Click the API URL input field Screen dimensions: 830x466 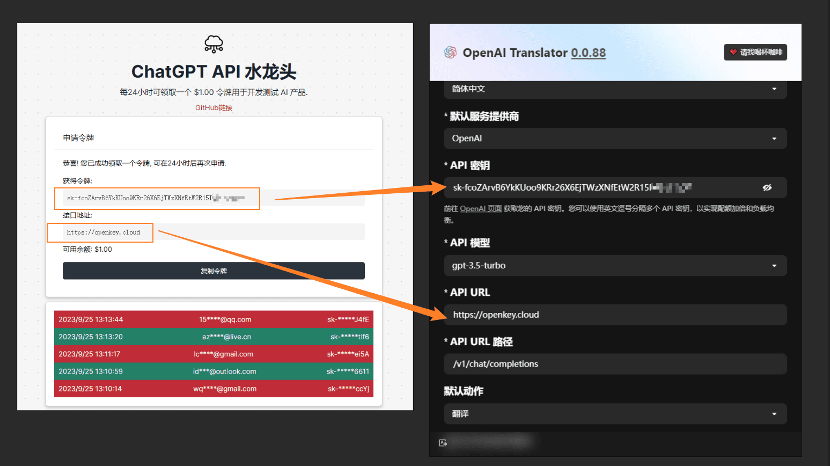coord(615,315)
